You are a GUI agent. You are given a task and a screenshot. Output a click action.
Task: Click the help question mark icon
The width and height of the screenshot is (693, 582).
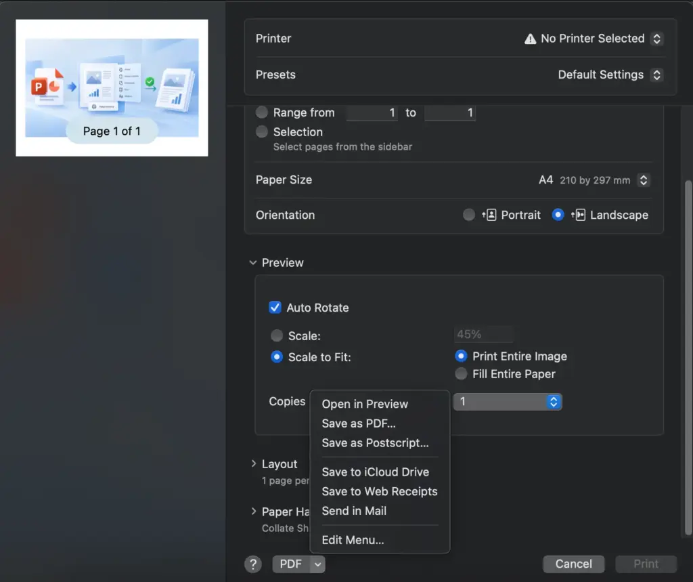(x=253, y=564)
